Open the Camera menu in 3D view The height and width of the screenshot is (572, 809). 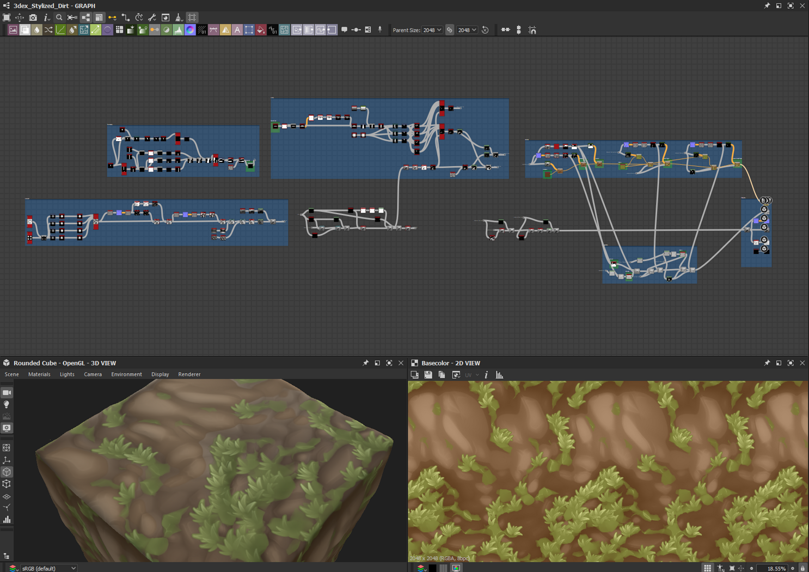[x=93, y=374]
